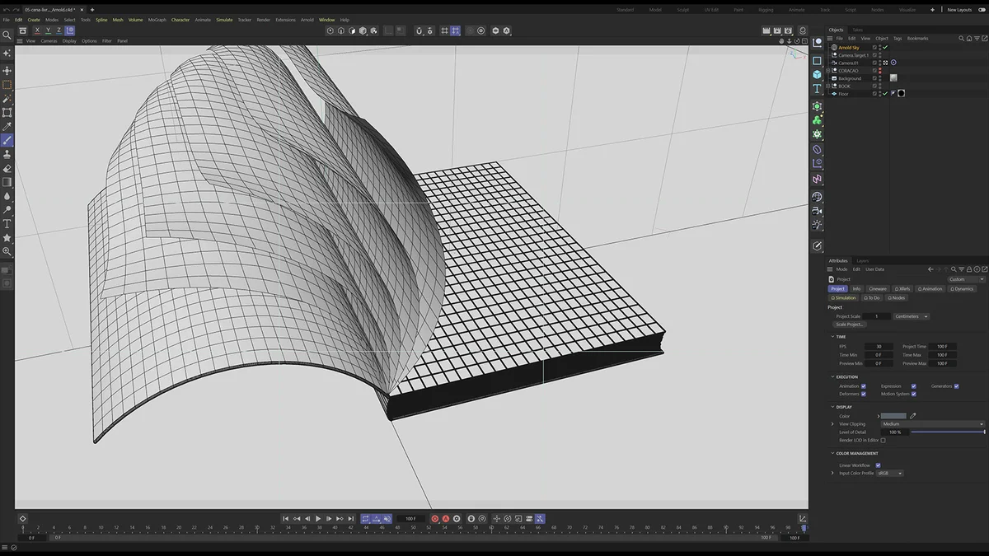The height and width of the screenshot is (556, 989).
Task: Click the Level of Detail slider
Action: pyautogui.click(x=947, y=432)
